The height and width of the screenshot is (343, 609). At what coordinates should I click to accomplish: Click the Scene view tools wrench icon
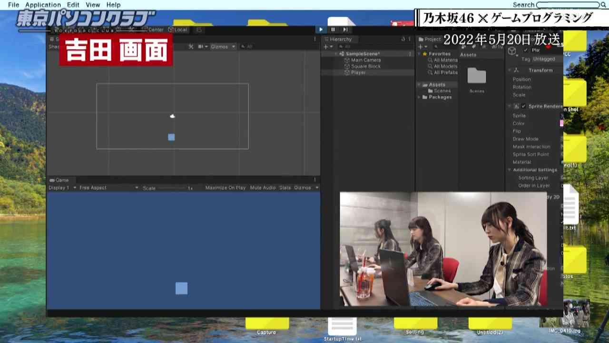pos(191,47)
